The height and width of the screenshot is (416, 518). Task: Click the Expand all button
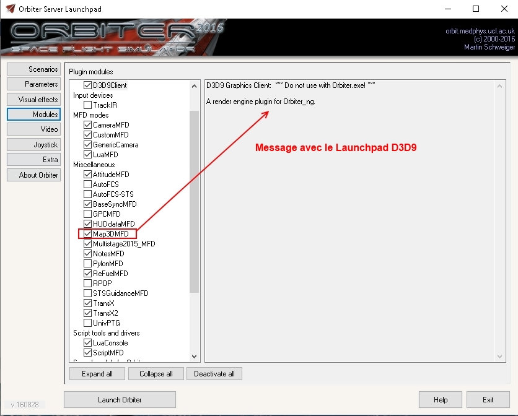point(97,374)
